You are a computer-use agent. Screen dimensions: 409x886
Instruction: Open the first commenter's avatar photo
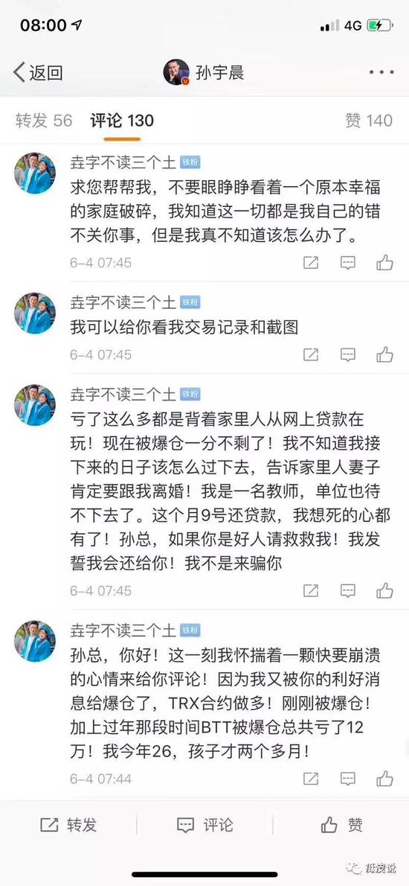tap(35, 173)
